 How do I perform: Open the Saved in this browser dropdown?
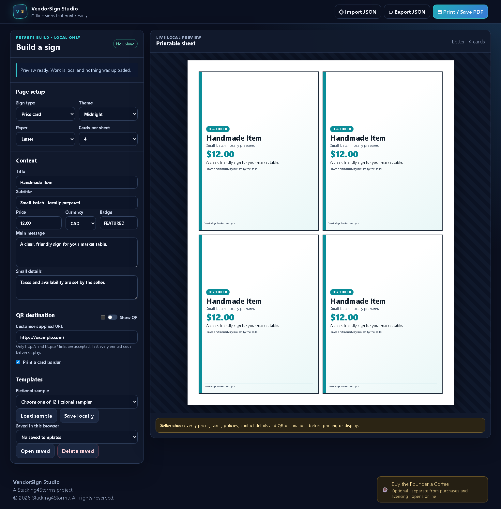point(77,437)
